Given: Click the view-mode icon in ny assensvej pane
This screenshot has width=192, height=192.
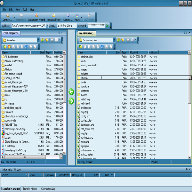Looking at the screenshot, I should (132, 40).
